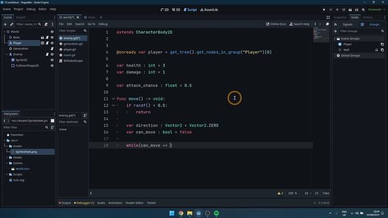Add a new group in Groups panel
This screenshot has height=218, width=388.
coord(335,31)
